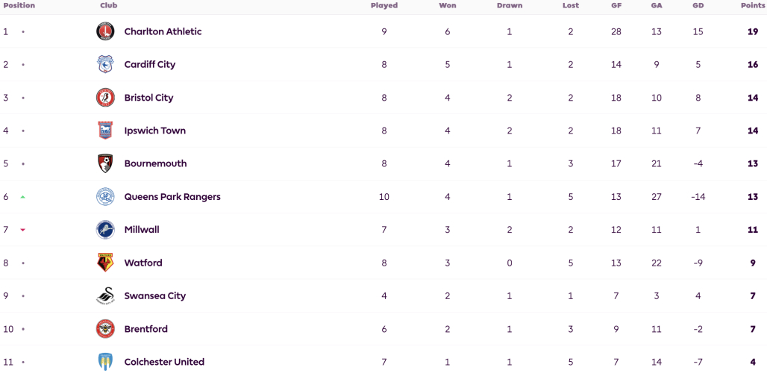The image size is (767, 373).
Task: Select the Played column header
Action: (384, 6)
